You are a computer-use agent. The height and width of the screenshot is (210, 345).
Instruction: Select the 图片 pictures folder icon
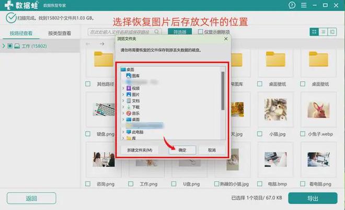click(x=129, y=95)
